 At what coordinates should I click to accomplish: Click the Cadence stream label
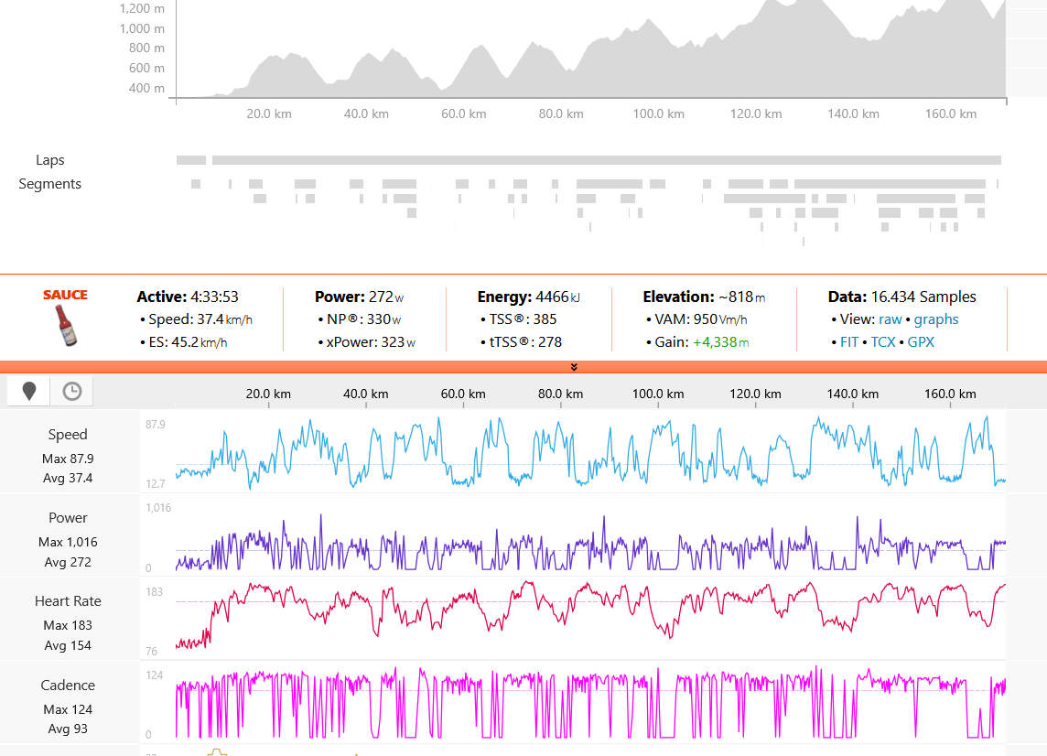tap(68, 686)
